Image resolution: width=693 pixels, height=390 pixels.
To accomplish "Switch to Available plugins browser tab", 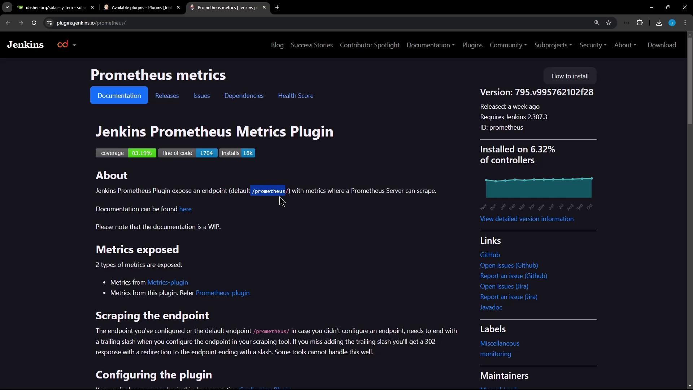I will (141, 7).
